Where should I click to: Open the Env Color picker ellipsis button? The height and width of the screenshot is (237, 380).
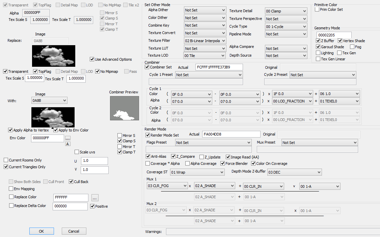point(67,138)
